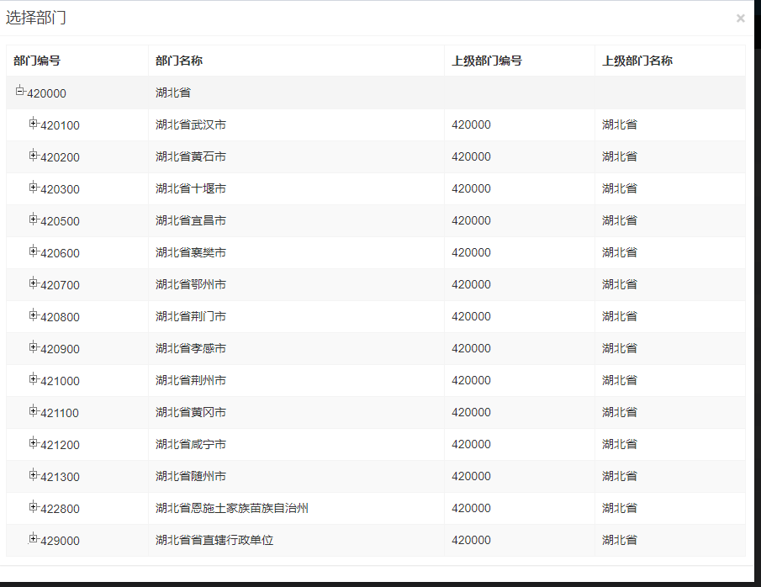
Task: Expand the 420100 武汉市 tree node
Action: click(x=33, y=124)
